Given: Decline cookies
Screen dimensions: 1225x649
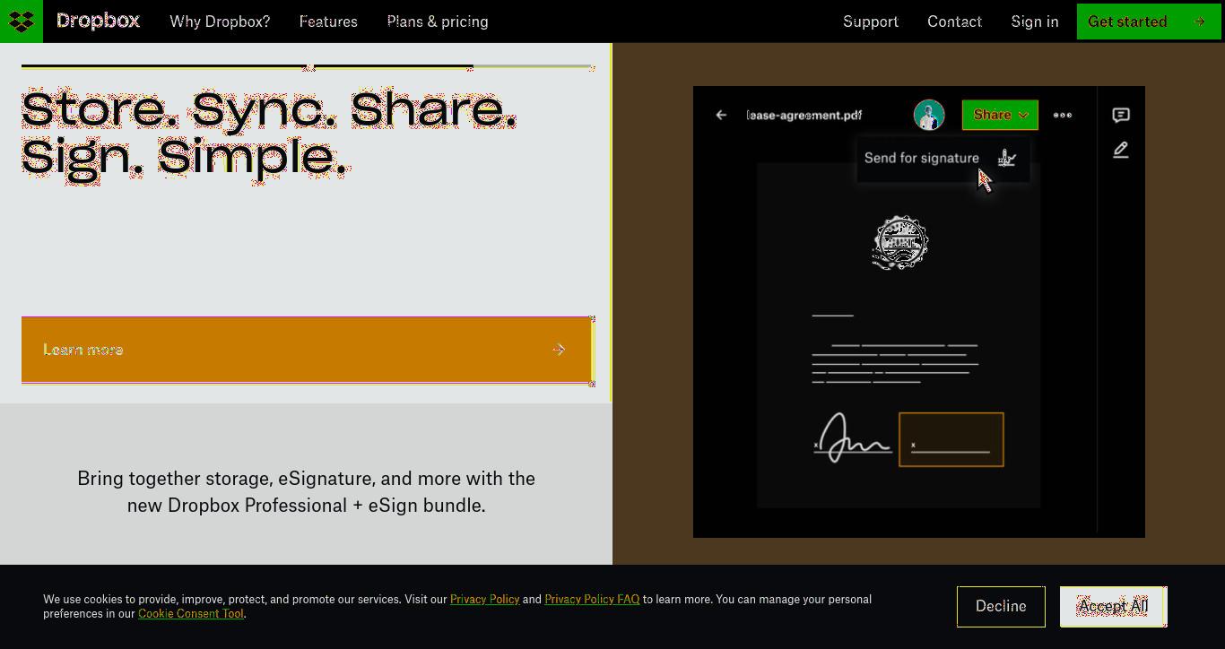Looking at the screenshot, I should pos(1001,607).
